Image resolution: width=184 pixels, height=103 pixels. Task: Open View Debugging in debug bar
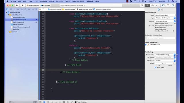click(64, 102)
